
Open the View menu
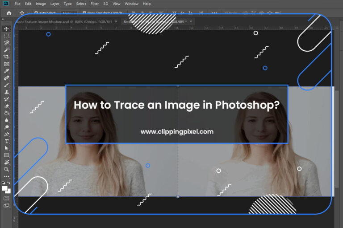tap(117, 4)
